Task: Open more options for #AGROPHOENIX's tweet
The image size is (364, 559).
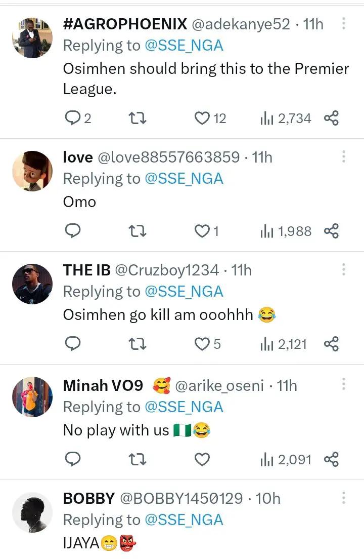Action: coord(343,24)
